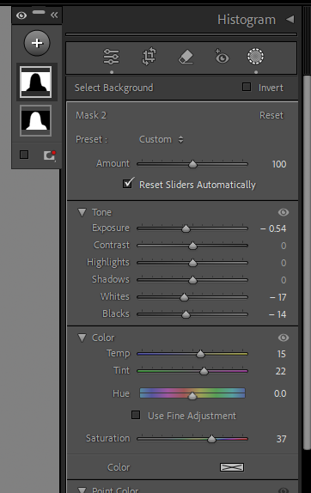
Task: Collapse the Point Color section triangle
Action: (x=82, y=490)
